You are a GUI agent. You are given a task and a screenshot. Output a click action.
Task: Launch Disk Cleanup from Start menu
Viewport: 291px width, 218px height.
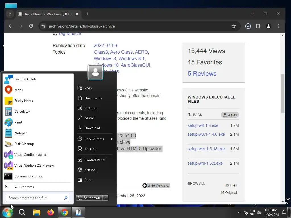point(38,144)
